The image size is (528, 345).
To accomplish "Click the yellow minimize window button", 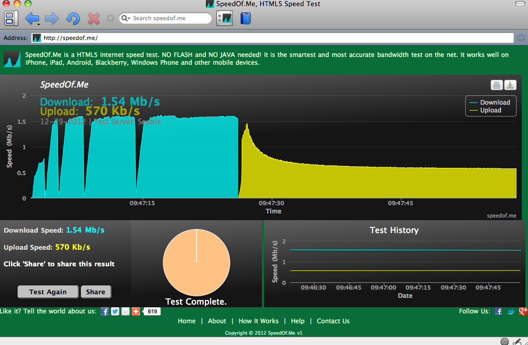I will click(x=17, y=4).
